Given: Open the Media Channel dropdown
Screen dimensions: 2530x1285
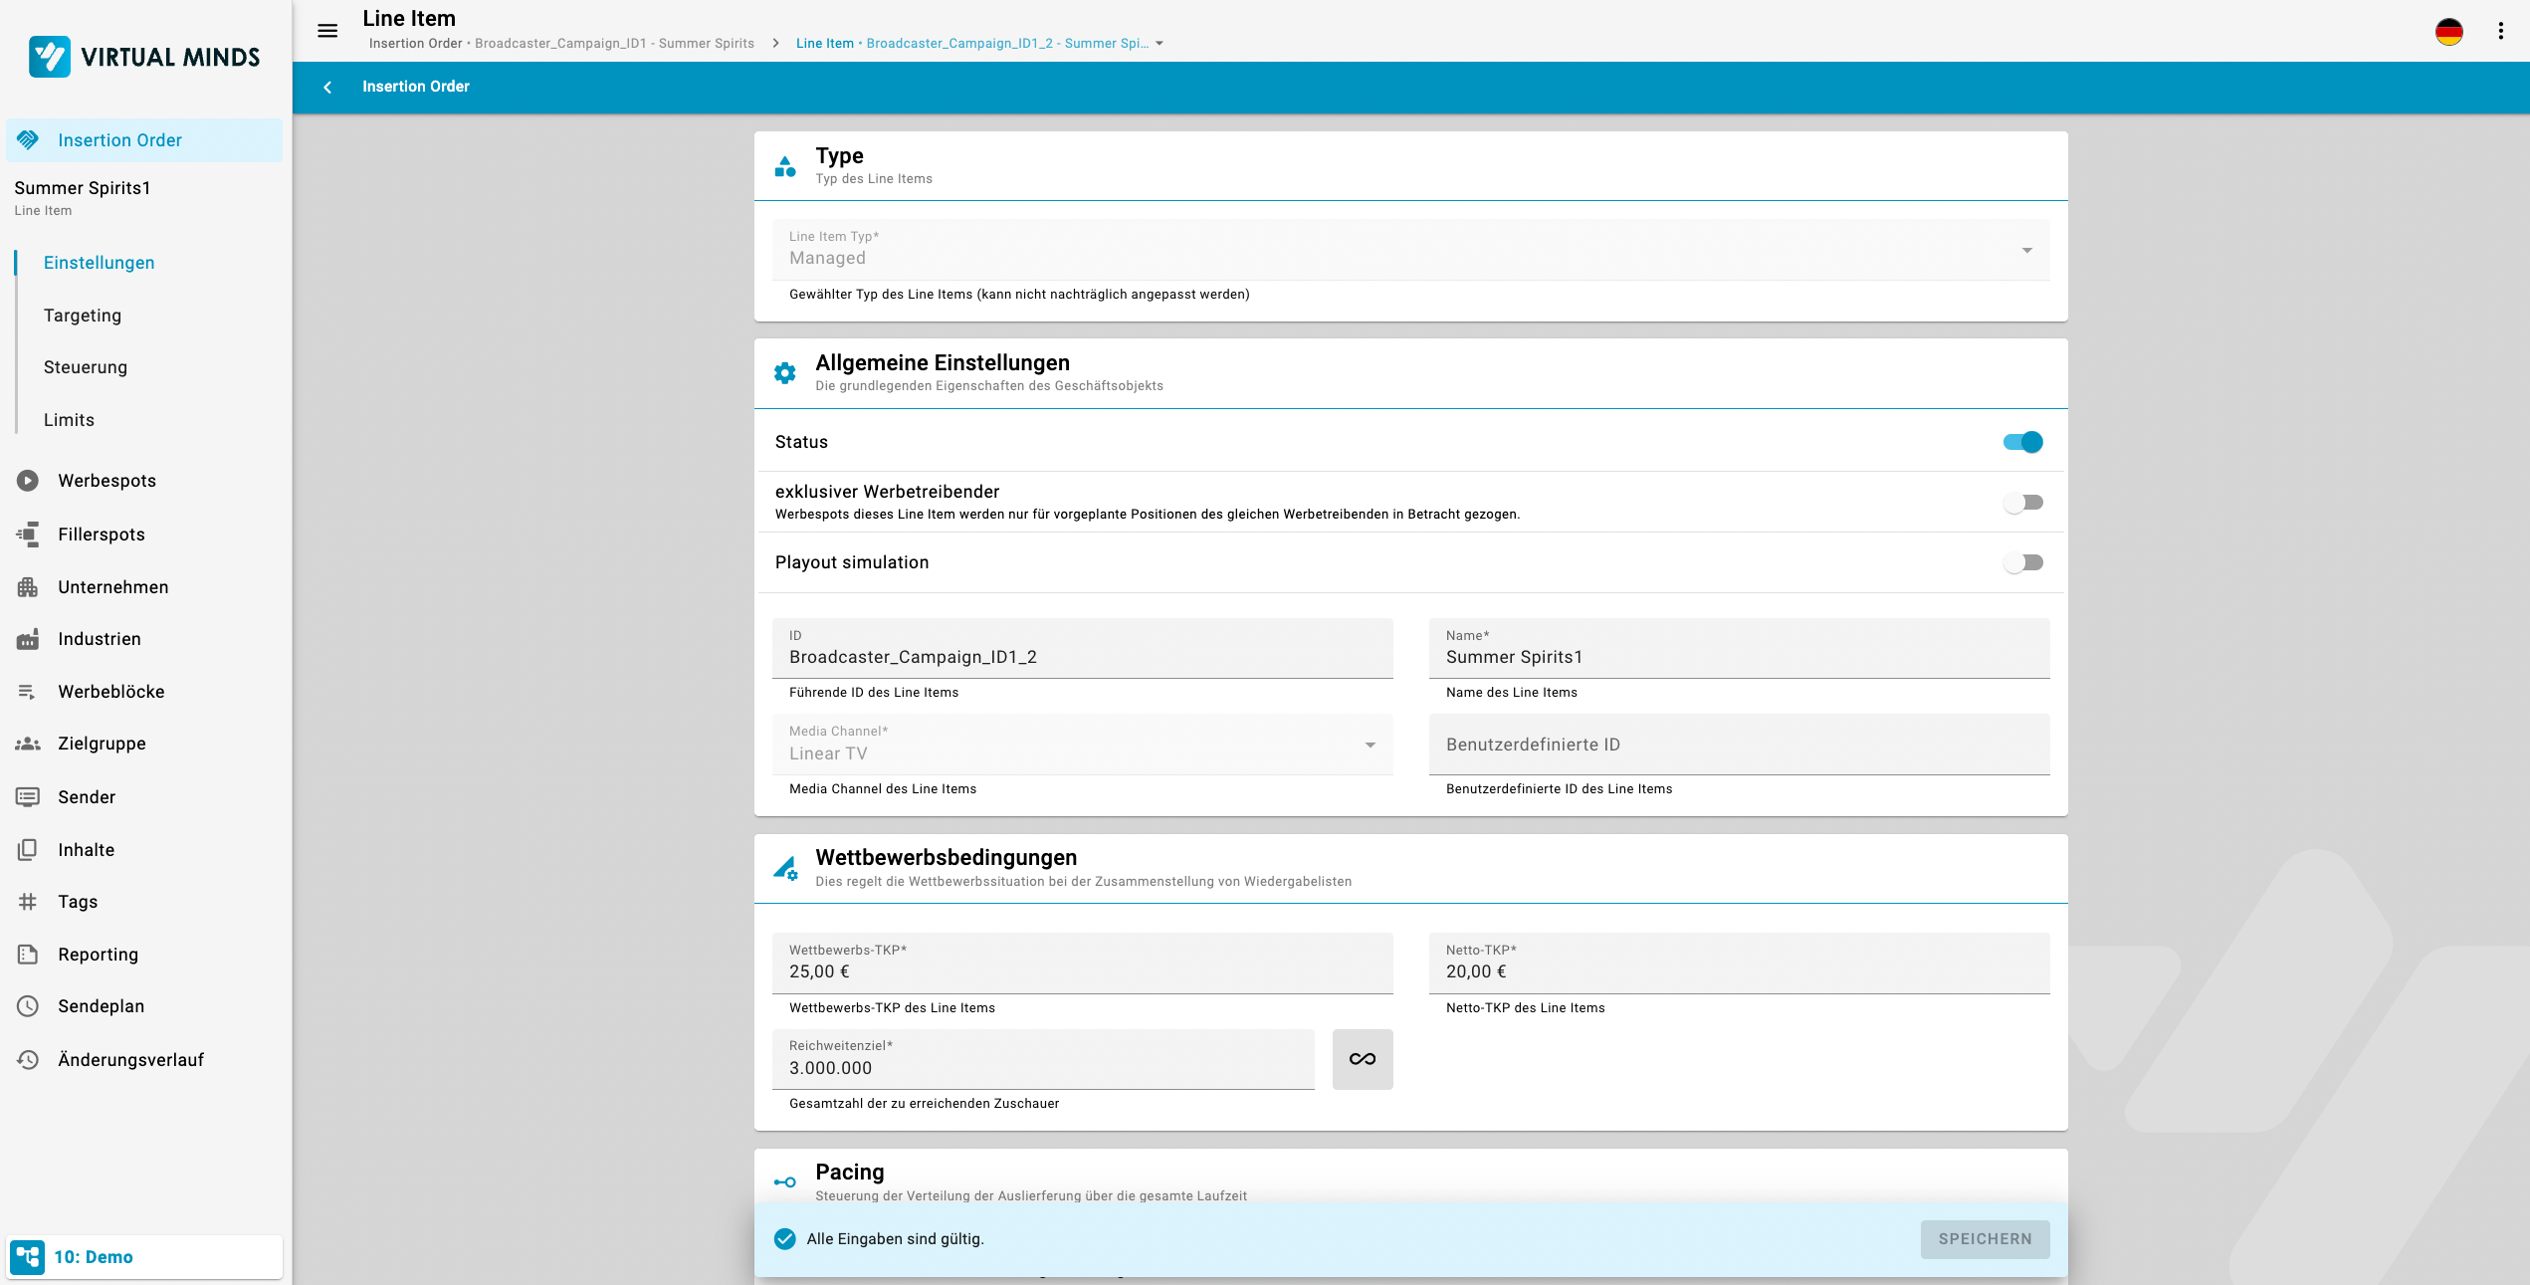Looking at the screenshot, I should coord(1370,746).
